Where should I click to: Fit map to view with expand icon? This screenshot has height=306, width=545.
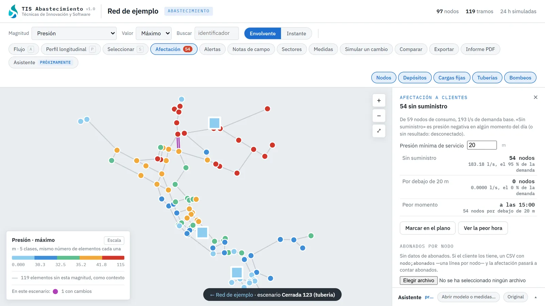pos(379,131)
